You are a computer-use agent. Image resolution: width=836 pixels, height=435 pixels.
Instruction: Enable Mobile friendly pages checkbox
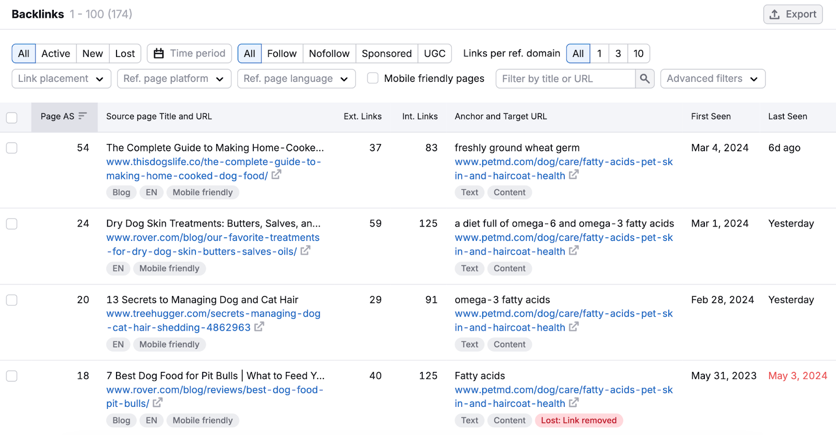click(x=373, y=78)
